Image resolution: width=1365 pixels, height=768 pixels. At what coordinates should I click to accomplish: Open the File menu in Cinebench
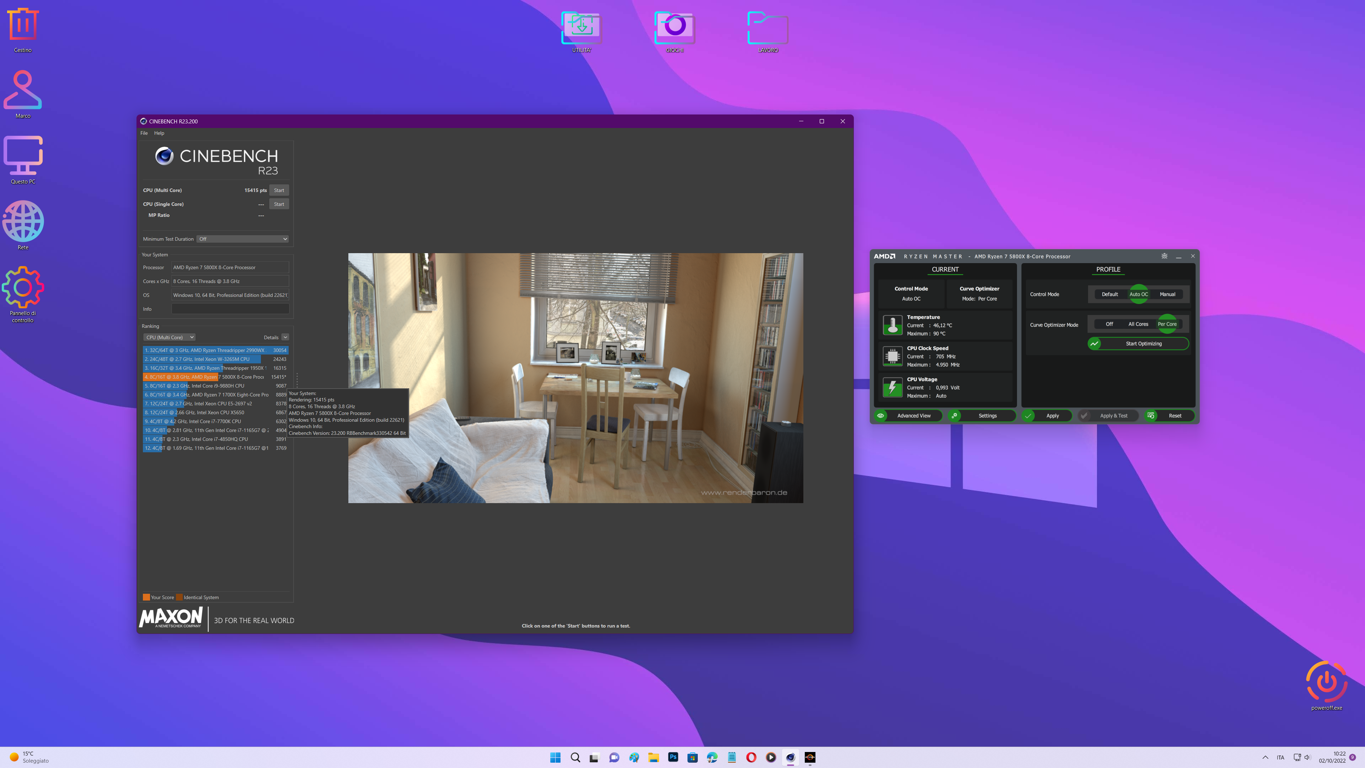pos(144,133)
